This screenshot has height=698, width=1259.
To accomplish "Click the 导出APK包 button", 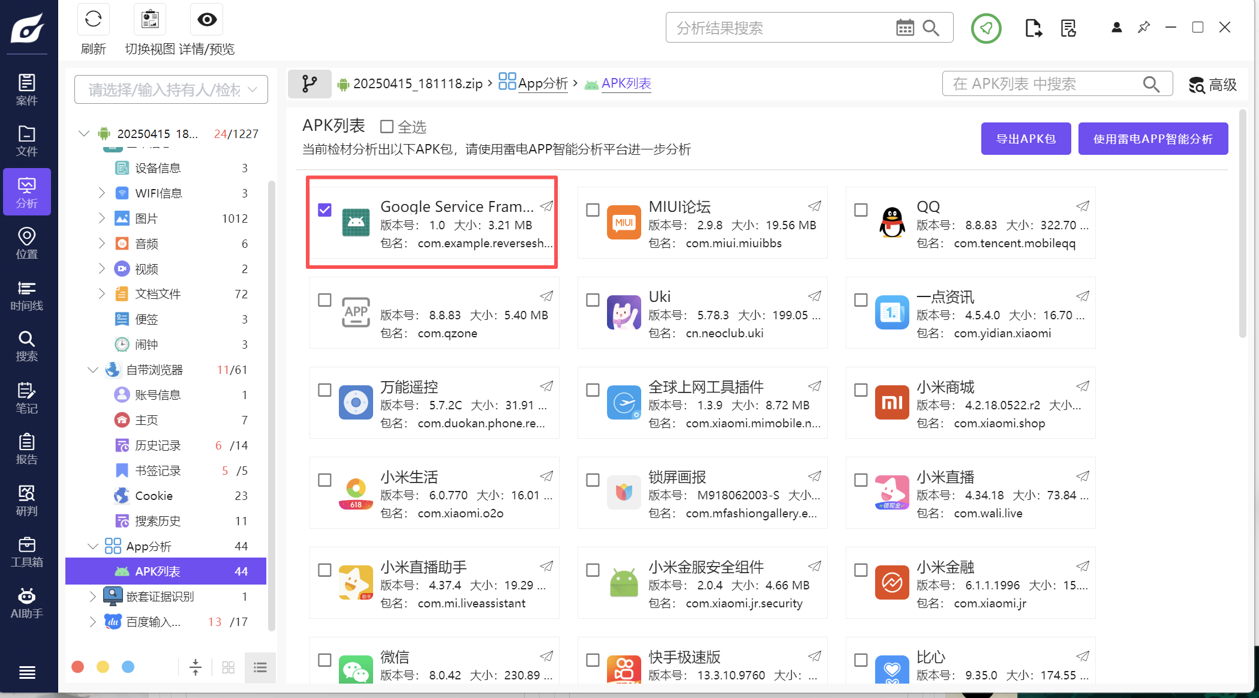I will 1026,139.
